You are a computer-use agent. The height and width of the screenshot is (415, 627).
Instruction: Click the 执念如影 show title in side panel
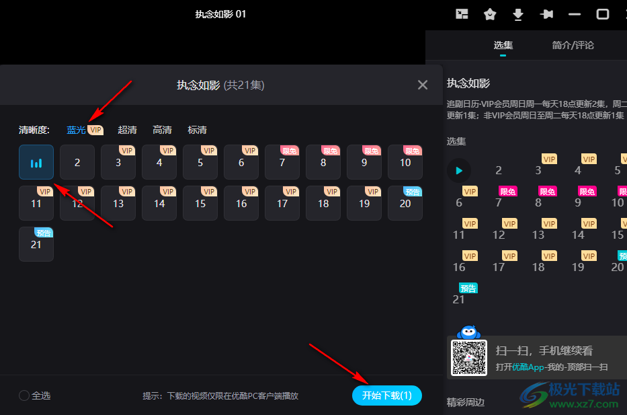(x=468, y=83)
